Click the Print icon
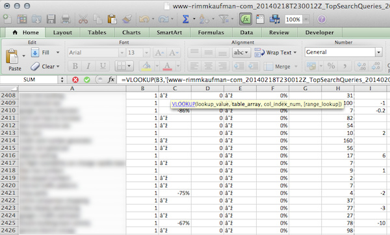Viewport: 390px width, 235px height. [66, 19]
